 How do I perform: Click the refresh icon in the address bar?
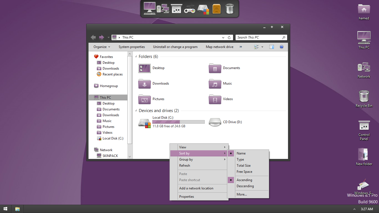coord(229,37)
